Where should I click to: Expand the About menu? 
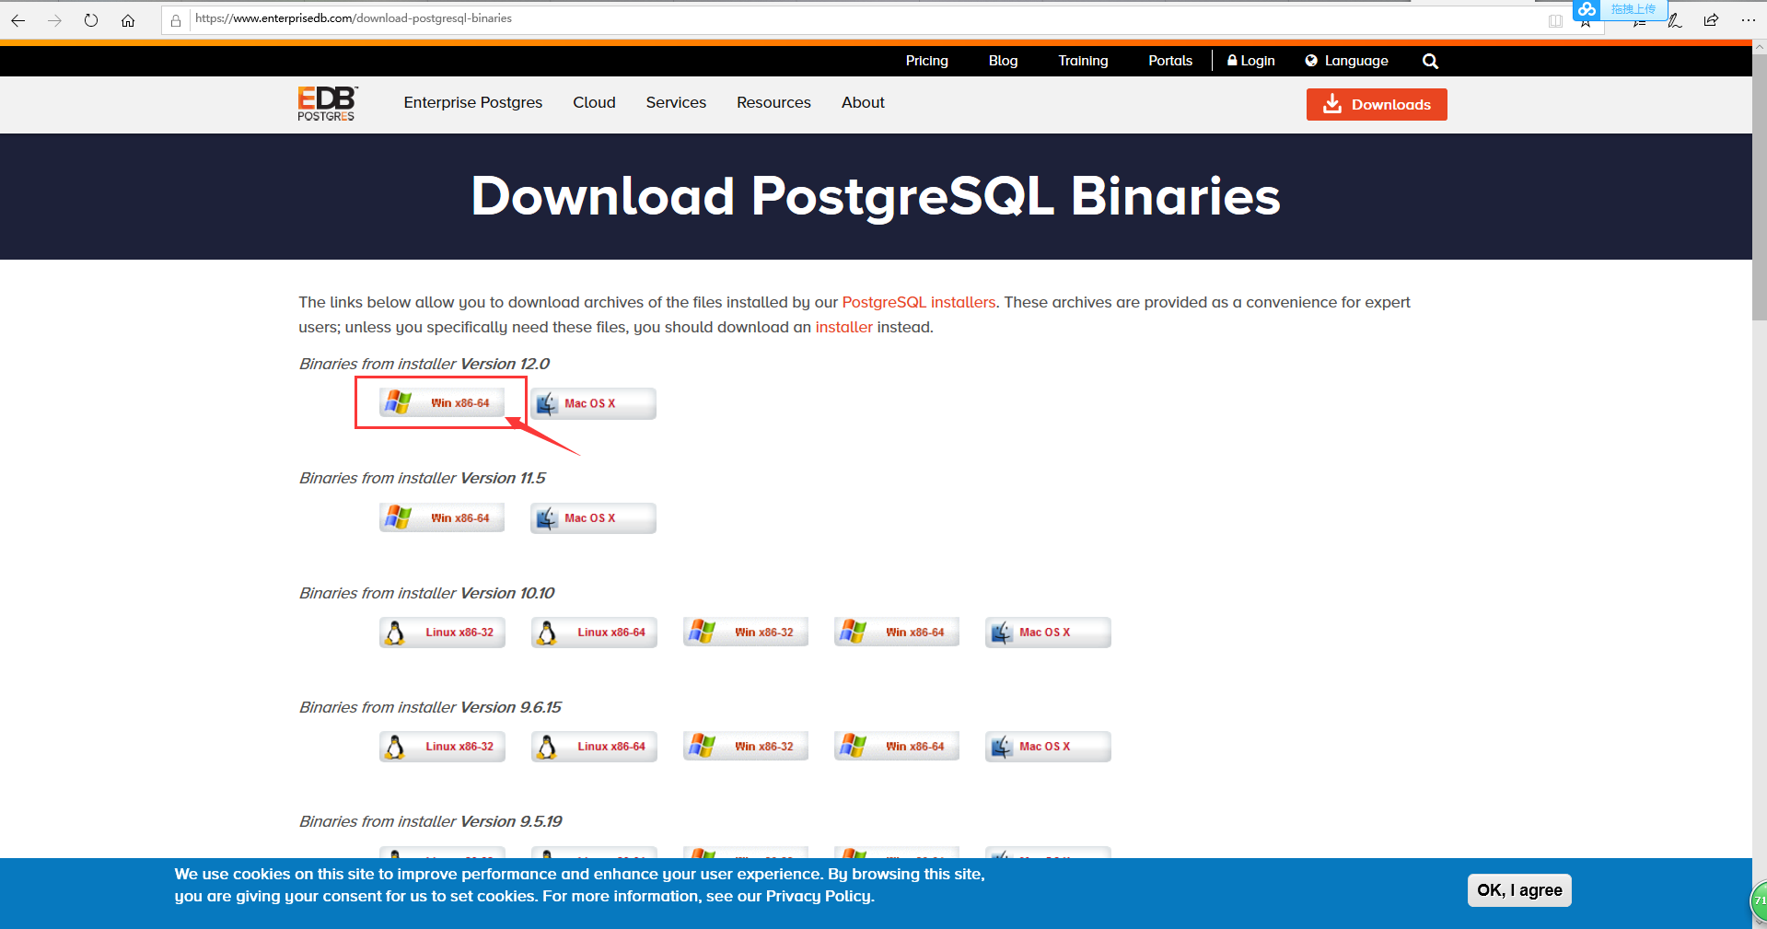[863, 102]
